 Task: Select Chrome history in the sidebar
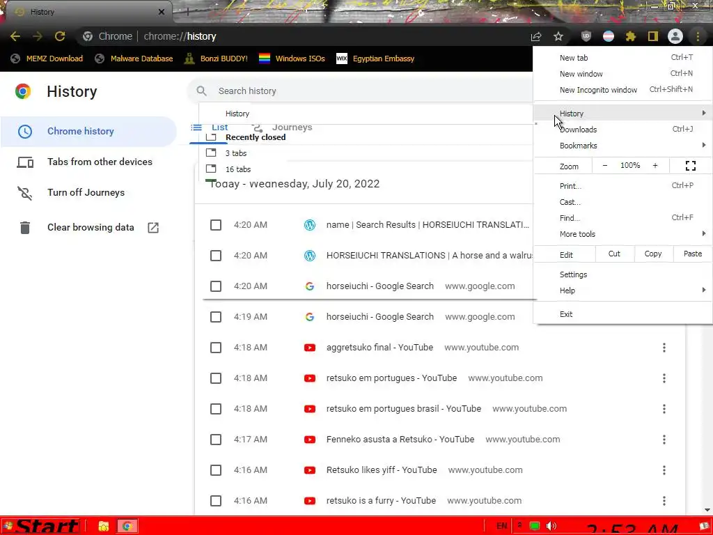coord(88,132)
